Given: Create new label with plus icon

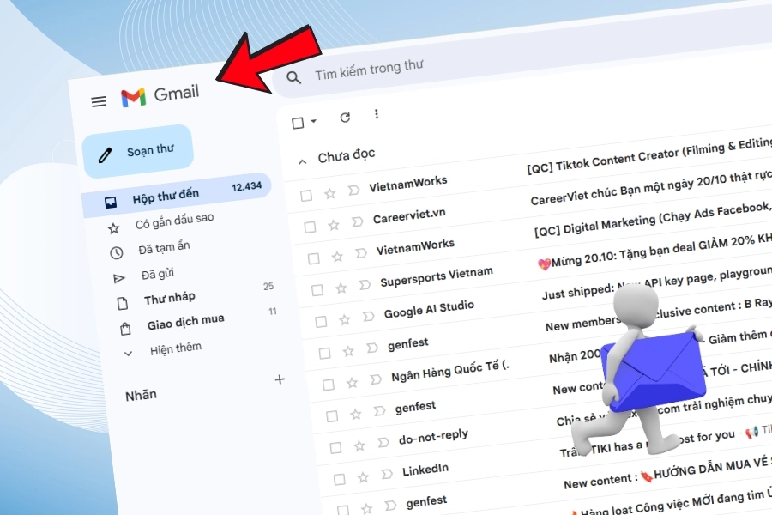Looking at the screenshot, I should click(279, 379).
